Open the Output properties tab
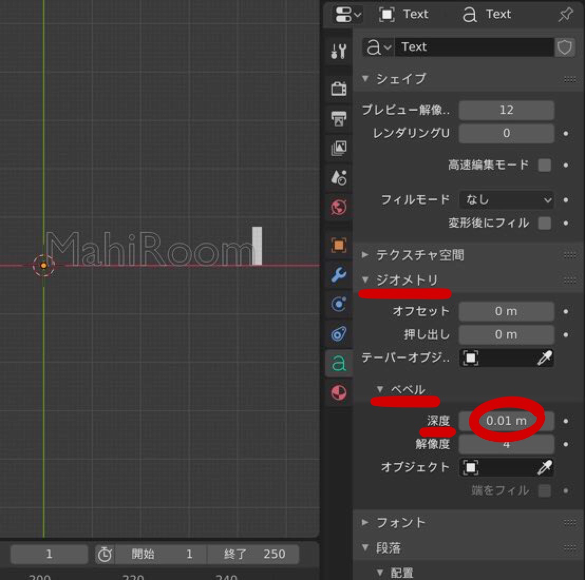 pyautogui.click(x=338, y=119)
